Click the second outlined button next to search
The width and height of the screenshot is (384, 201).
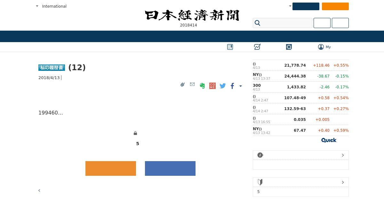[x=340, y=23]
